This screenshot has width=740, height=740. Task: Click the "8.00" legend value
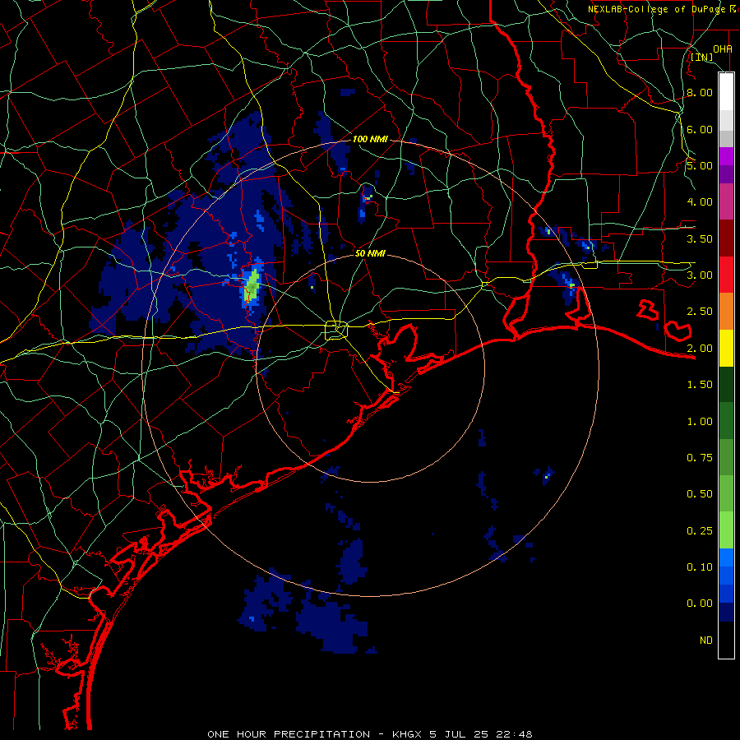pos(700,92)
